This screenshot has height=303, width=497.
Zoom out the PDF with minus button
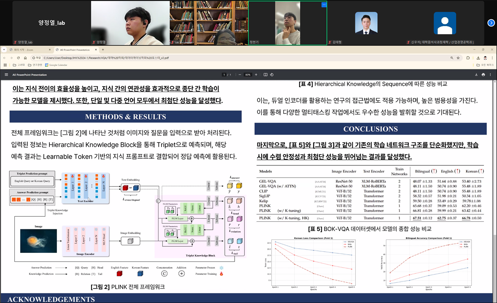click(x=240, y=74)
